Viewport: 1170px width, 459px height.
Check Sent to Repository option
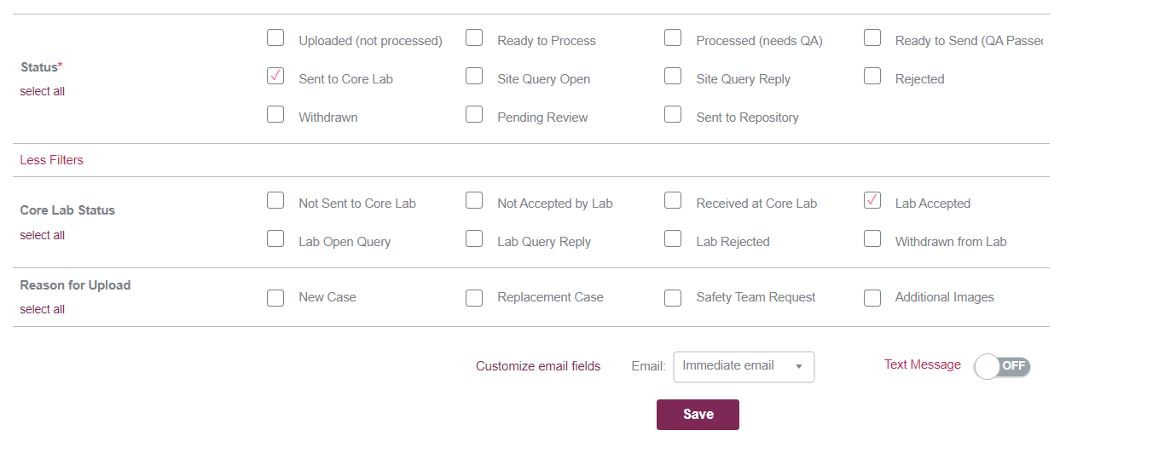pyautogui.click(x=673, y=115)
